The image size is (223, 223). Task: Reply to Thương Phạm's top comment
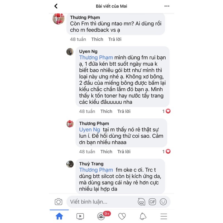tap(115, 39)
